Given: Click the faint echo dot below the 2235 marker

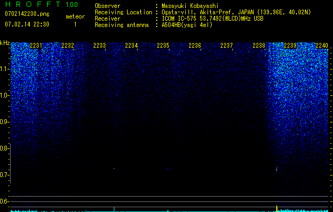Looking at the screenshot, I should (168, 169).
